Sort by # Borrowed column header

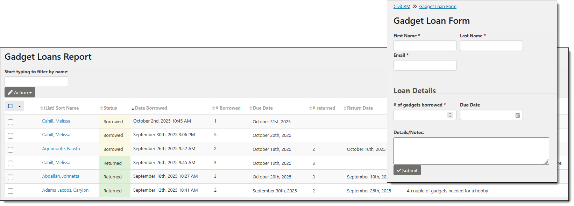pos(228,108)
